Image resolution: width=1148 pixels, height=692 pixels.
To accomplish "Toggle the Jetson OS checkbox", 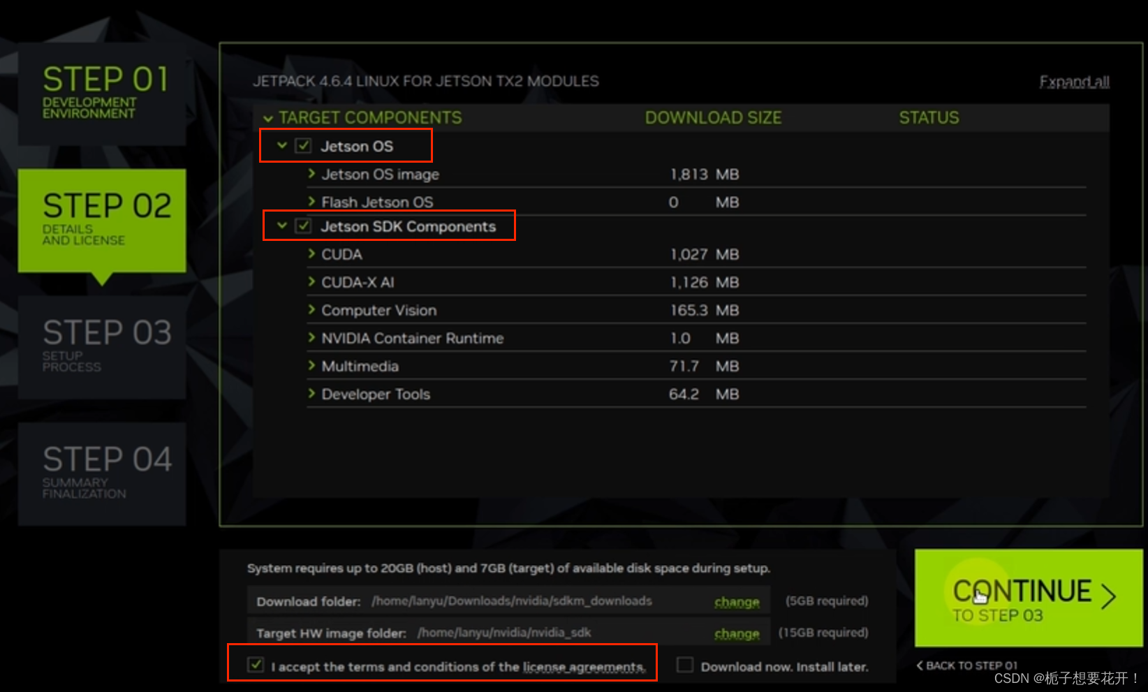I will click(303, 146).
